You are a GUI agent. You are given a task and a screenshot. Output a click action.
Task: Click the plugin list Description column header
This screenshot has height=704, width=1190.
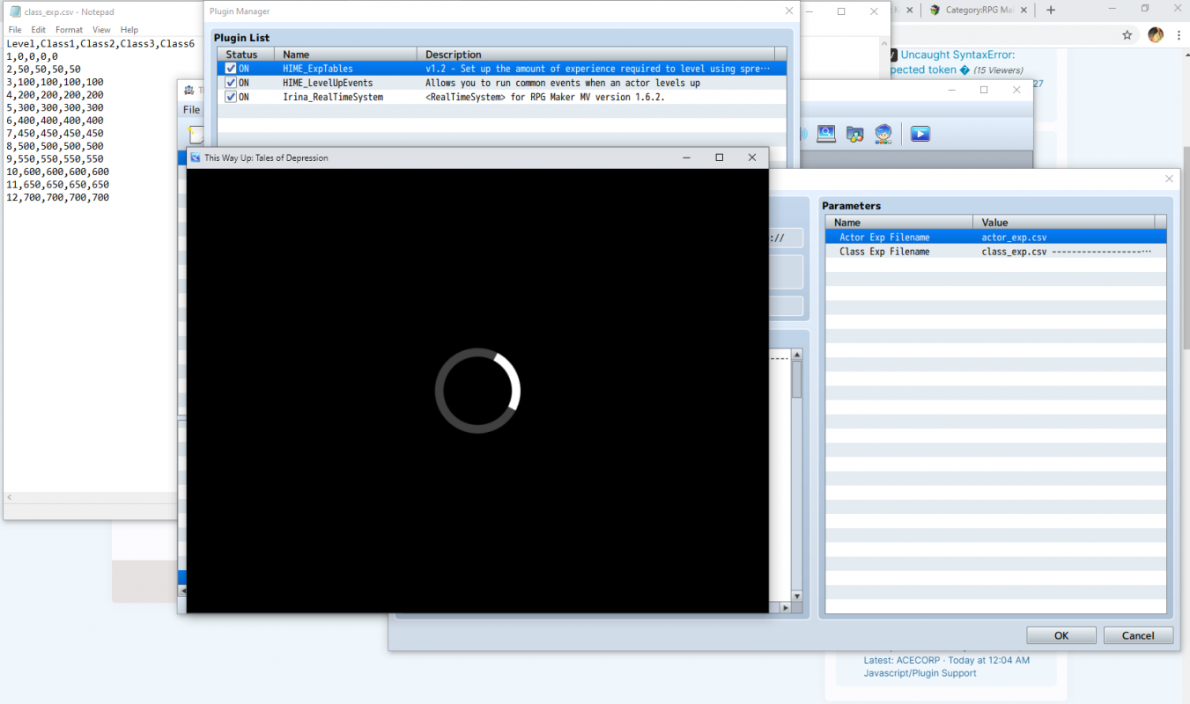[596, 55]
